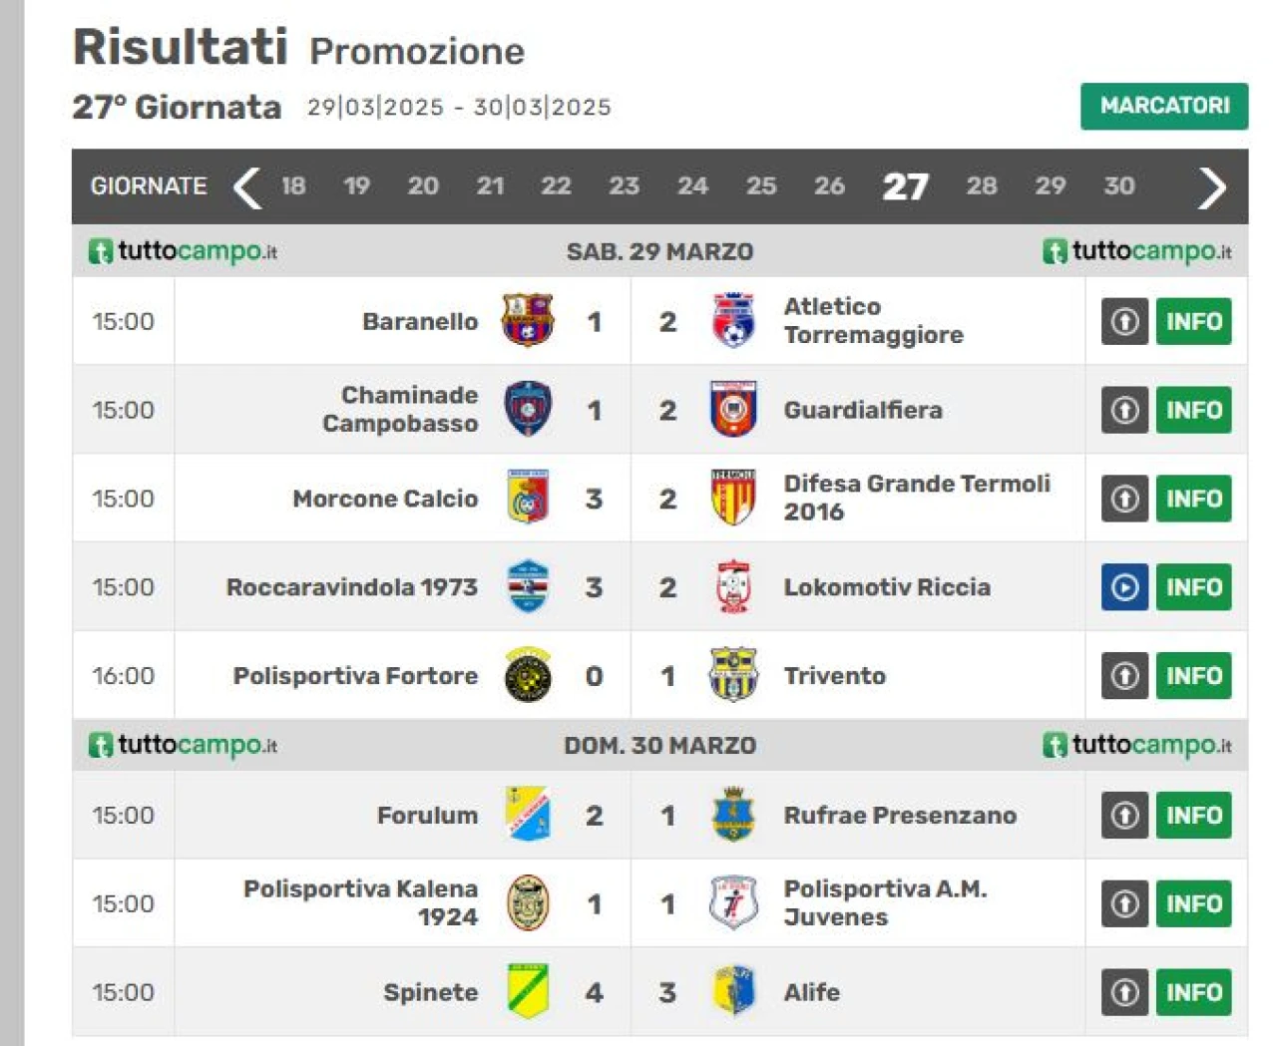This screenshot has height=1046, width=1277.
Task: Open video play icon for Roccaravindola match
Action: [1124, 587]
